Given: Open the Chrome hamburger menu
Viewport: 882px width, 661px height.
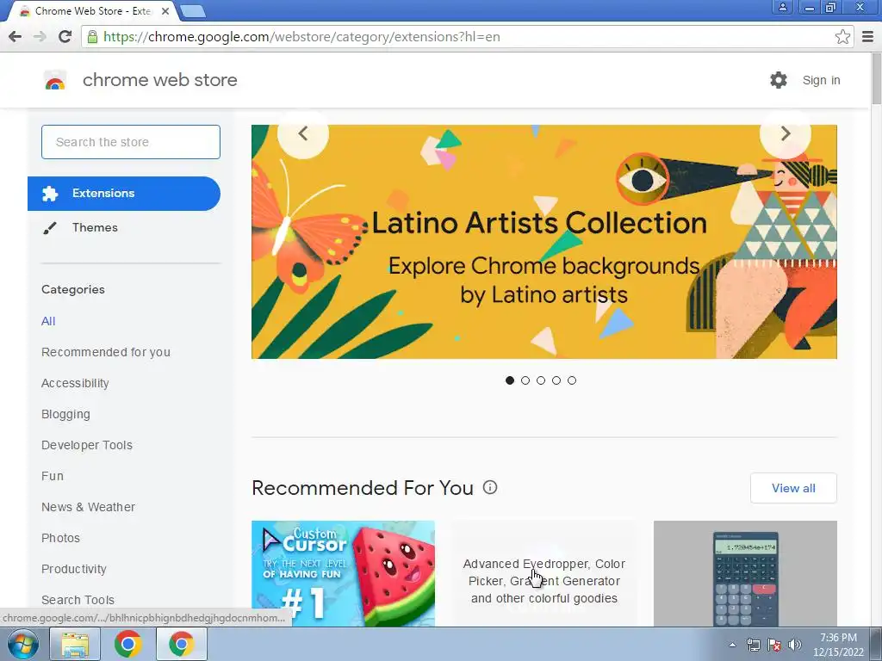Looking at the screenshot, I should pyautogui.click(x=868, y=37).
